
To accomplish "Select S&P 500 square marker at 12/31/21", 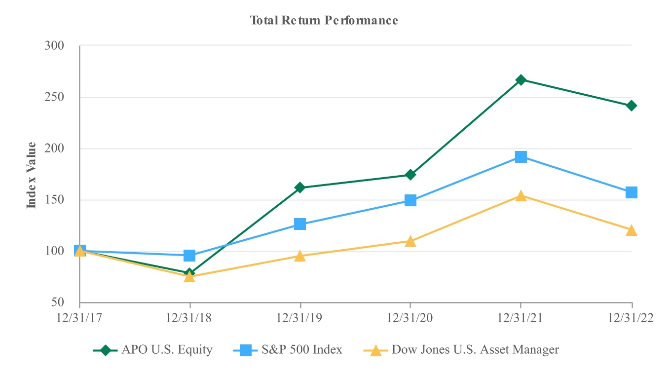I will point(521,157).
